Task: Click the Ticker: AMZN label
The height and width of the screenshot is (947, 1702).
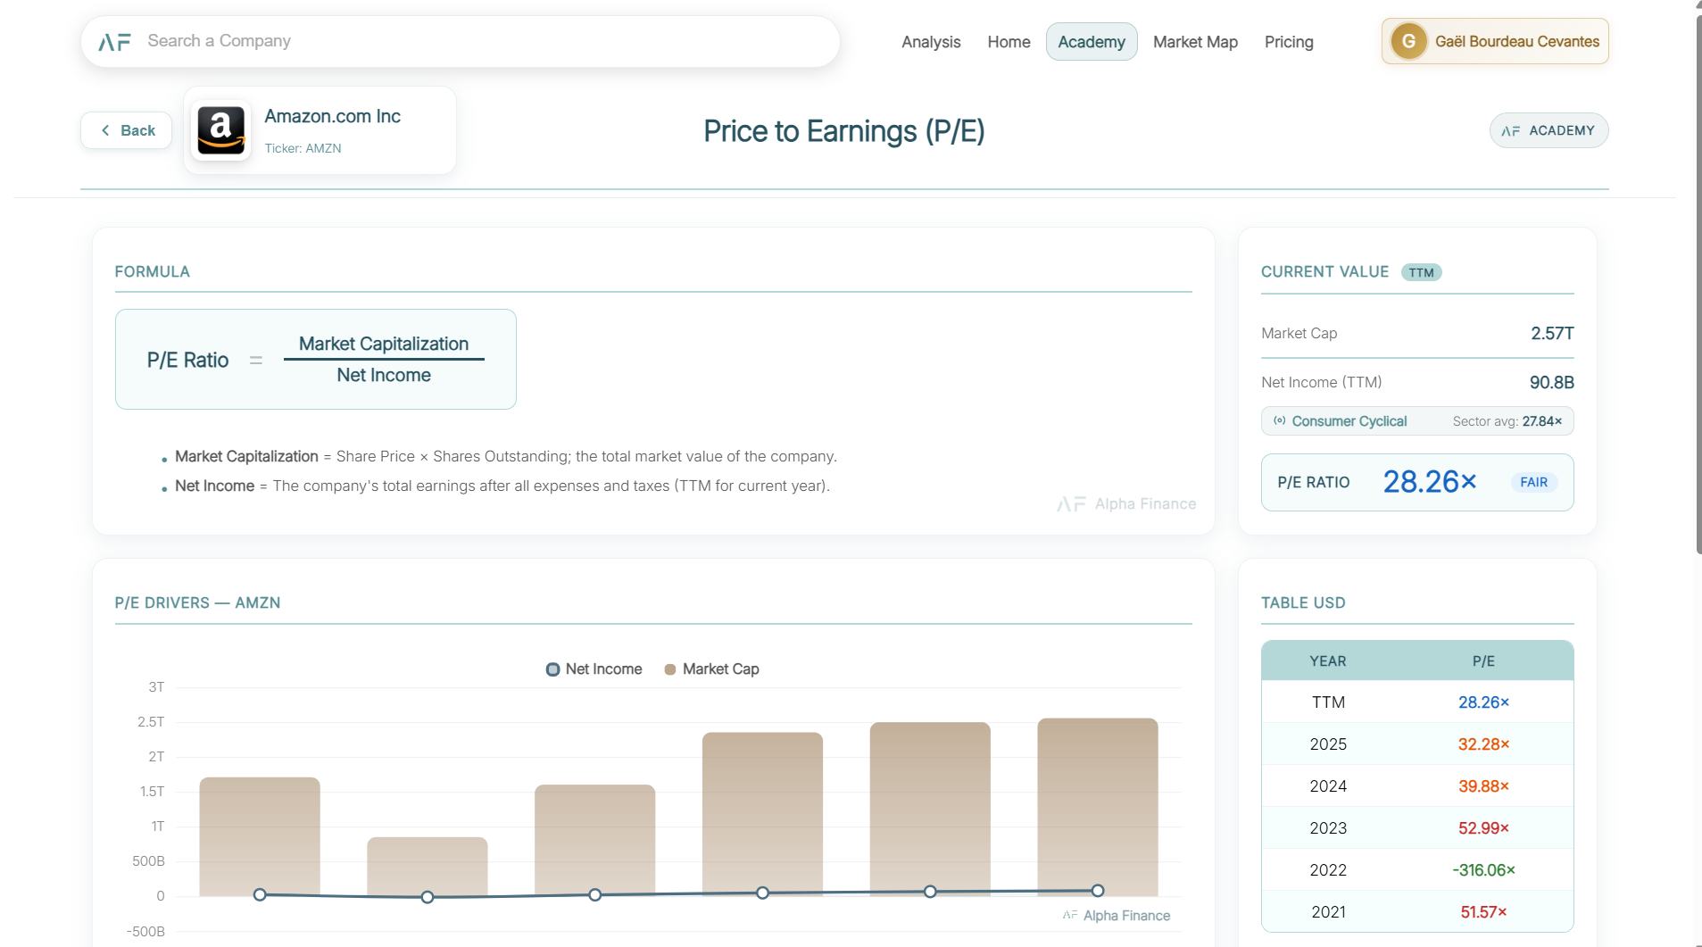Action: 303,148
